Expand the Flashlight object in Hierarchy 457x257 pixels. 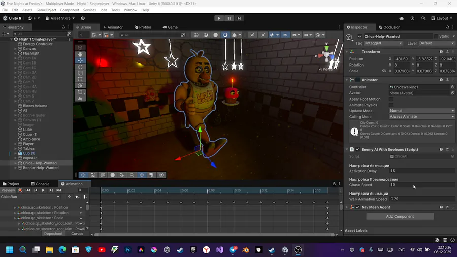click(15, 53)
